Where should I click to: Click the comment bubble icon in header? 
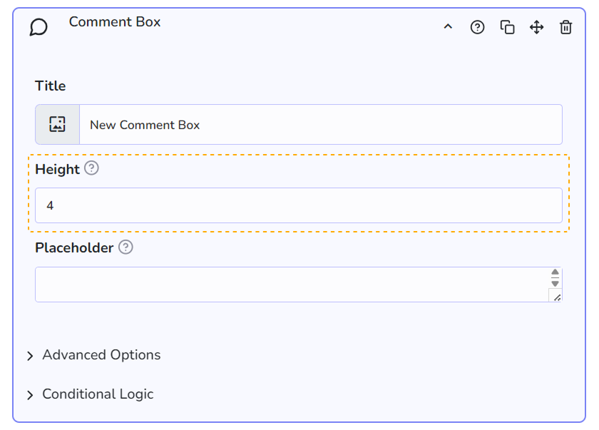click(39, 27)
